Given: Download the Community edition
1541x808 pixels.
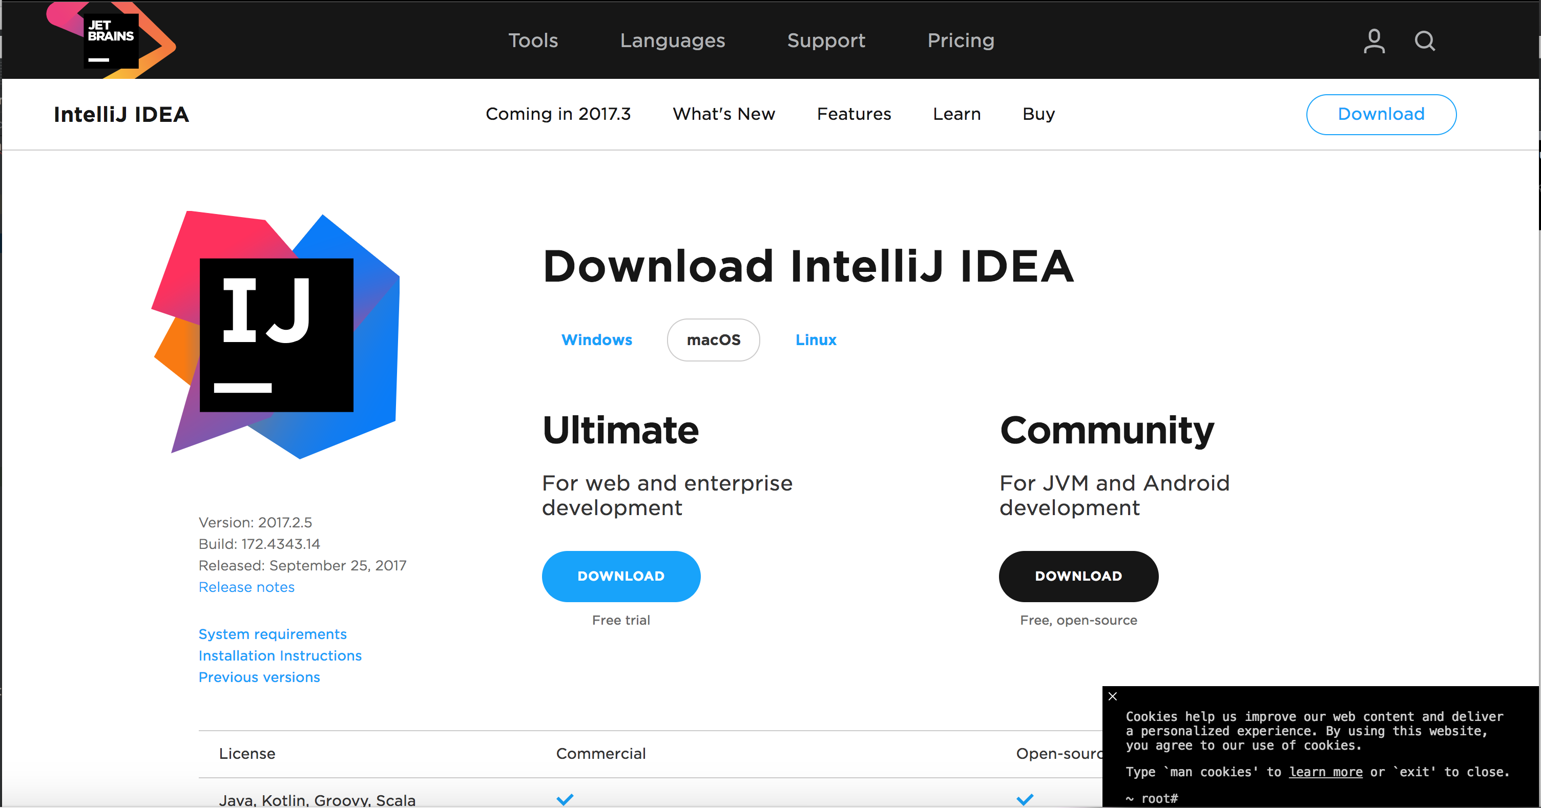Looking at the screenshot, I should click(x=1078, y=576).
